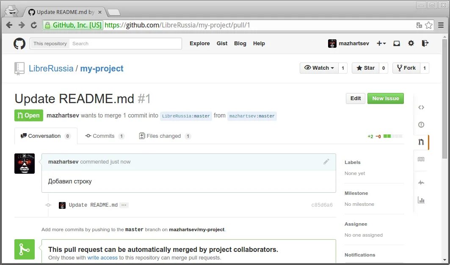Open Gist in top navigation
The width and height of the screenshot is (450, 265).
[x=222, y=44]
